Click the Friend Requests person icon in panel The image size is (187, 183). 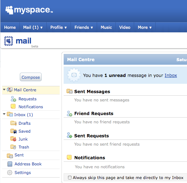69,114
